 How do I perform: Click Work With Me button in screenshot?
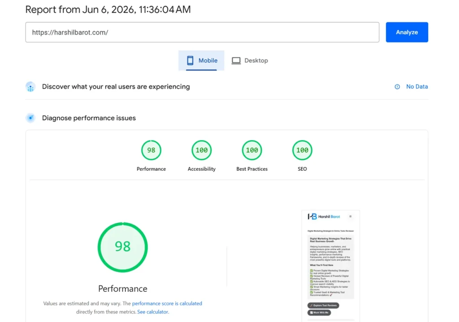(x=319, y=313)
